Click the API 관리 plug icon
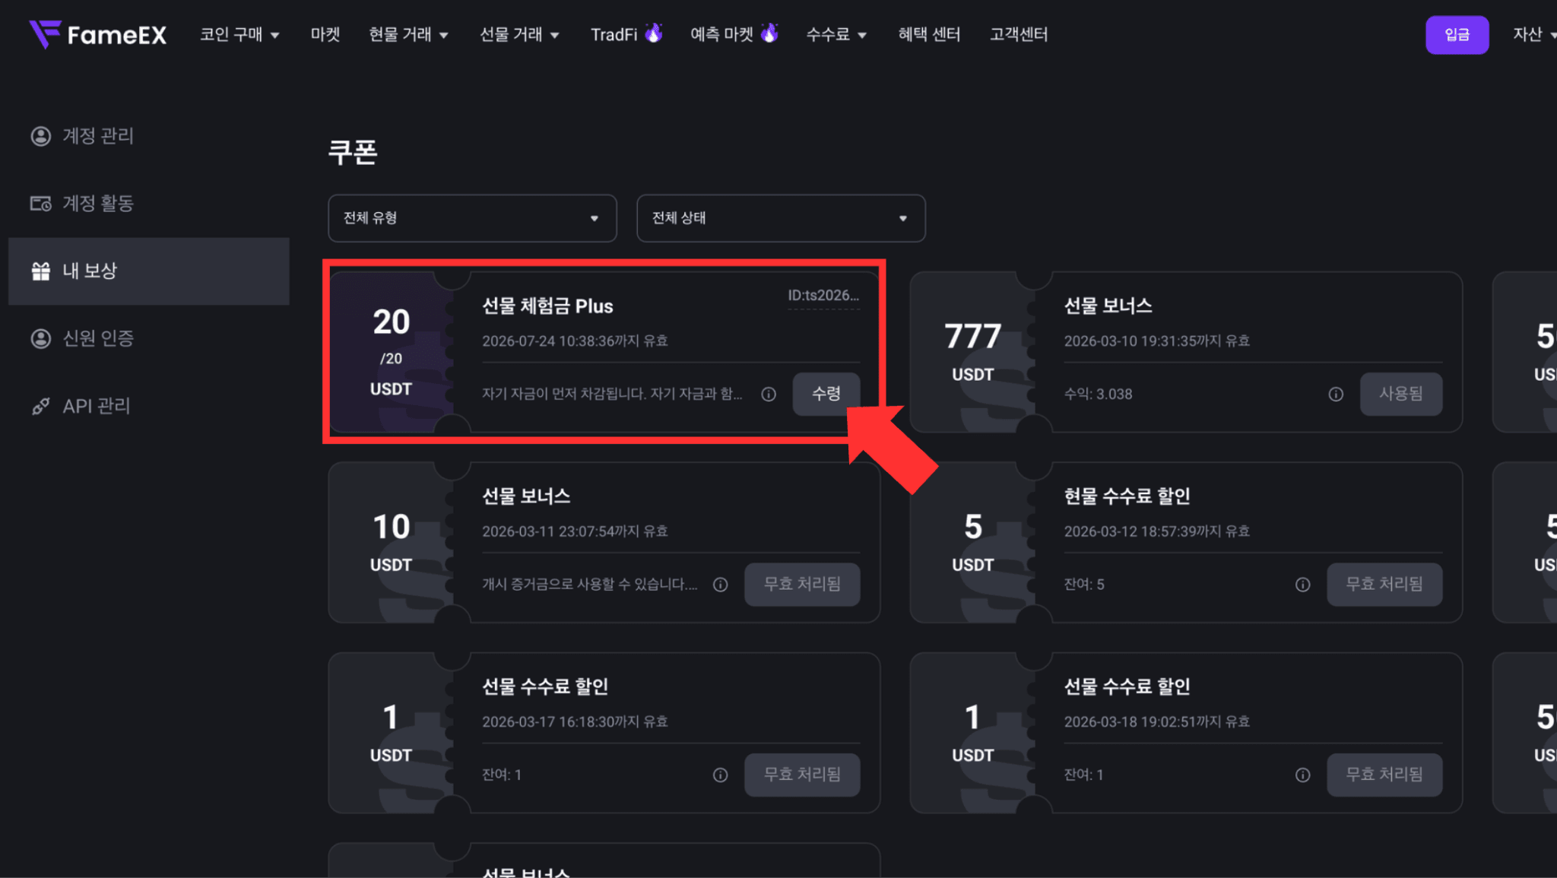Image resolution: width=1557 pixels, height=878 pixels. (x=40, y=407)
